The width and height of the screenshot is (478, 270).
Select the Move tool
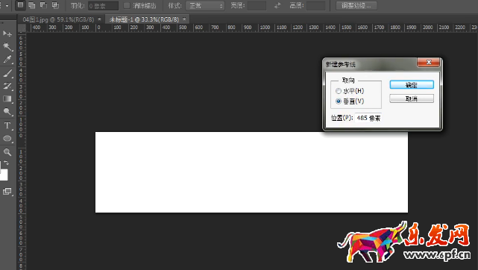click(7, 34)
